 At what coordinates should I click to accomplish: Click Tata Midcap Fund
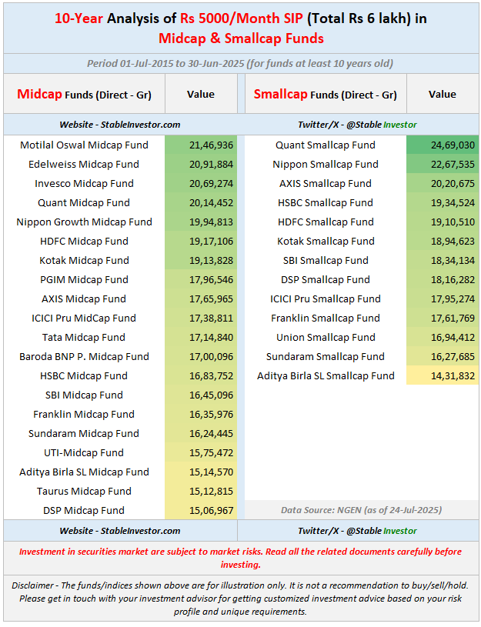coord(84,337)
